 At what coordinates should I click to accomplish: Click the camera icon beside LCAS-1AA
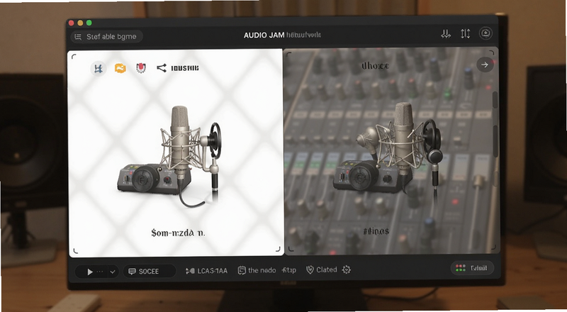190,271
